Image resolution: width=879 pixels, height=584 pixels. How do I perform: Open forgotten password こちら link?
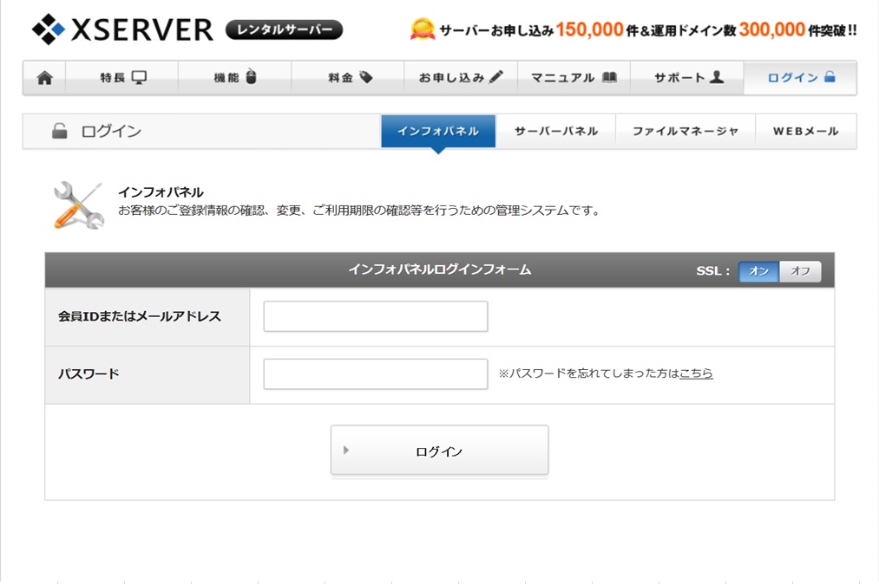point(696,373)
